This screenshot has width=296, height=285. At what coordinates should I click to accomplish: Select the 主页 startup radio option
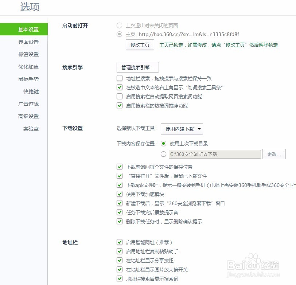(119, 34)
